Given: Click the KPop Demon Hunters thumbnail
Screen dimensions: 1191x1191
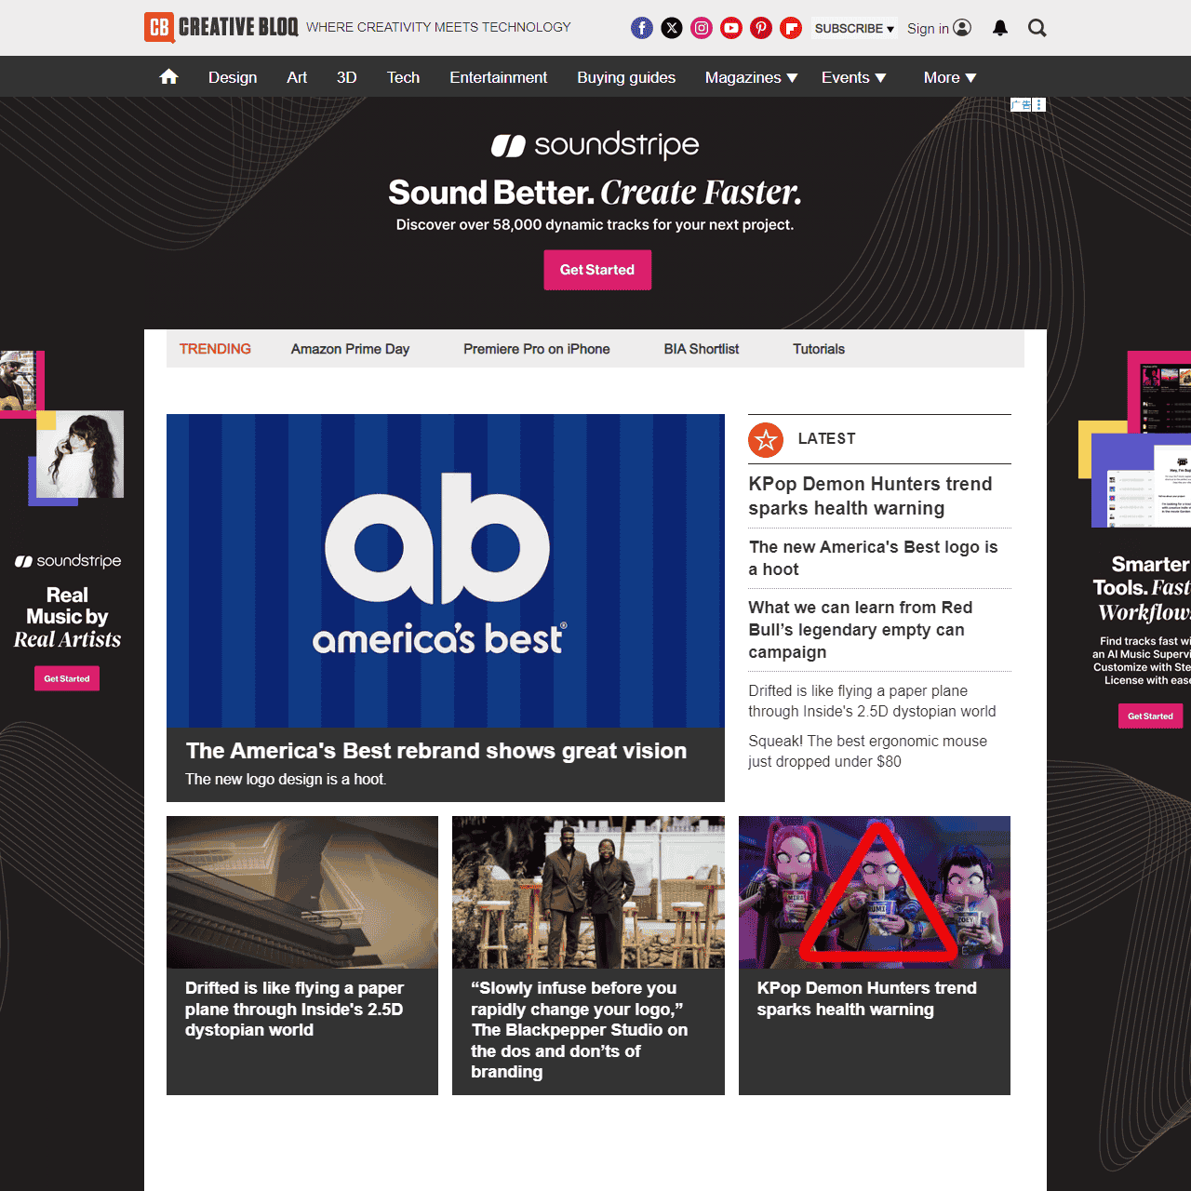Looking at the screenshot, I should coord(874,892).
